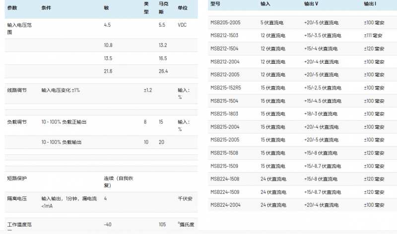Click the 型号 column header
This screenshot has width=397, height=234.
coord(215,4)
